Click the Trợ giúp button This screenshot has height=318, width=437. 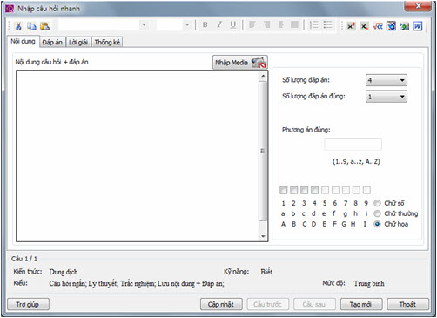(x=28, y=304)
